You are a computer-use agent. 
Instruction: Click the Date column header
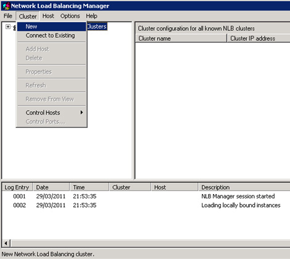[51, 187]
